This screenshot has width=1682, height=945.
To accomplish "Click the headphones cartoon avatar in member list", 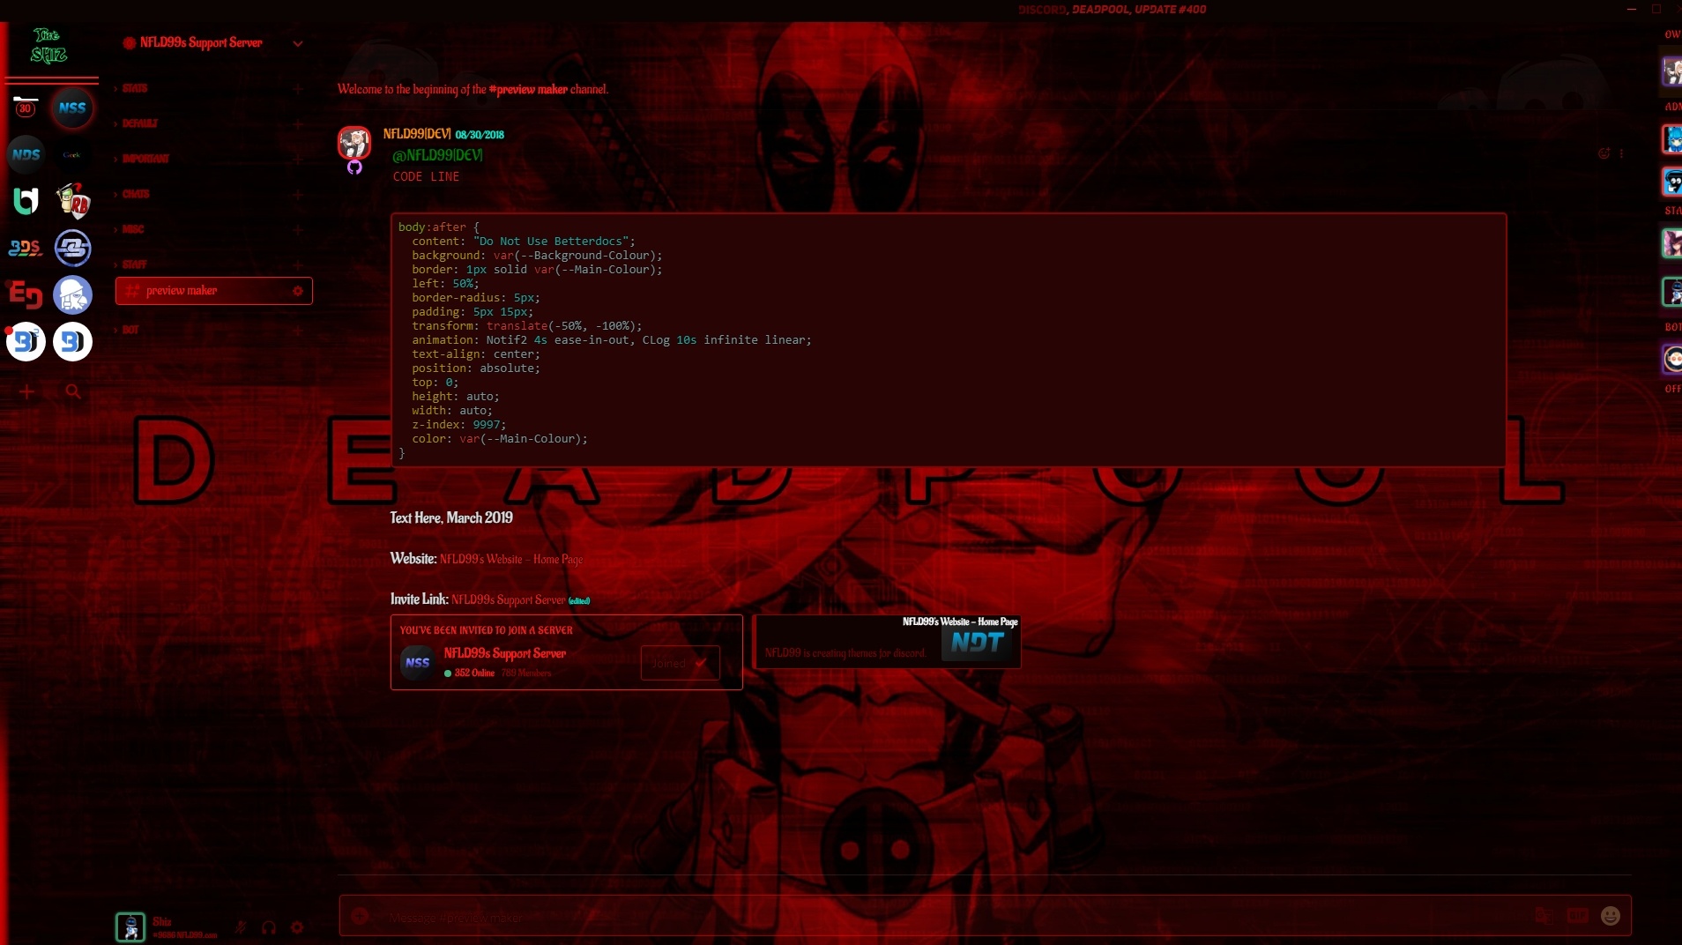I will click(x=1671, y=182).
